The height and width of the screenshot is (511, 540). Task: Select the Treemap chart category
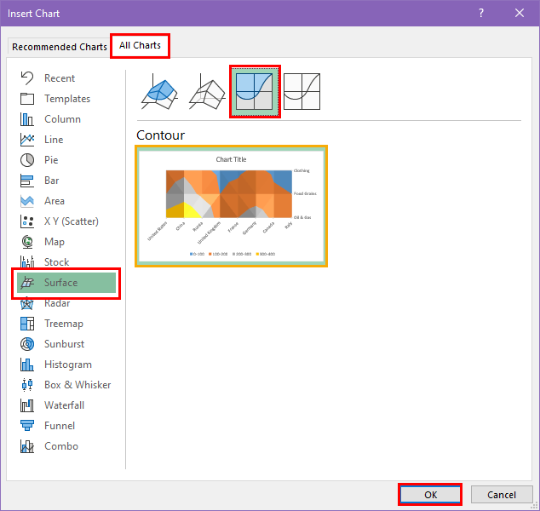66,324
